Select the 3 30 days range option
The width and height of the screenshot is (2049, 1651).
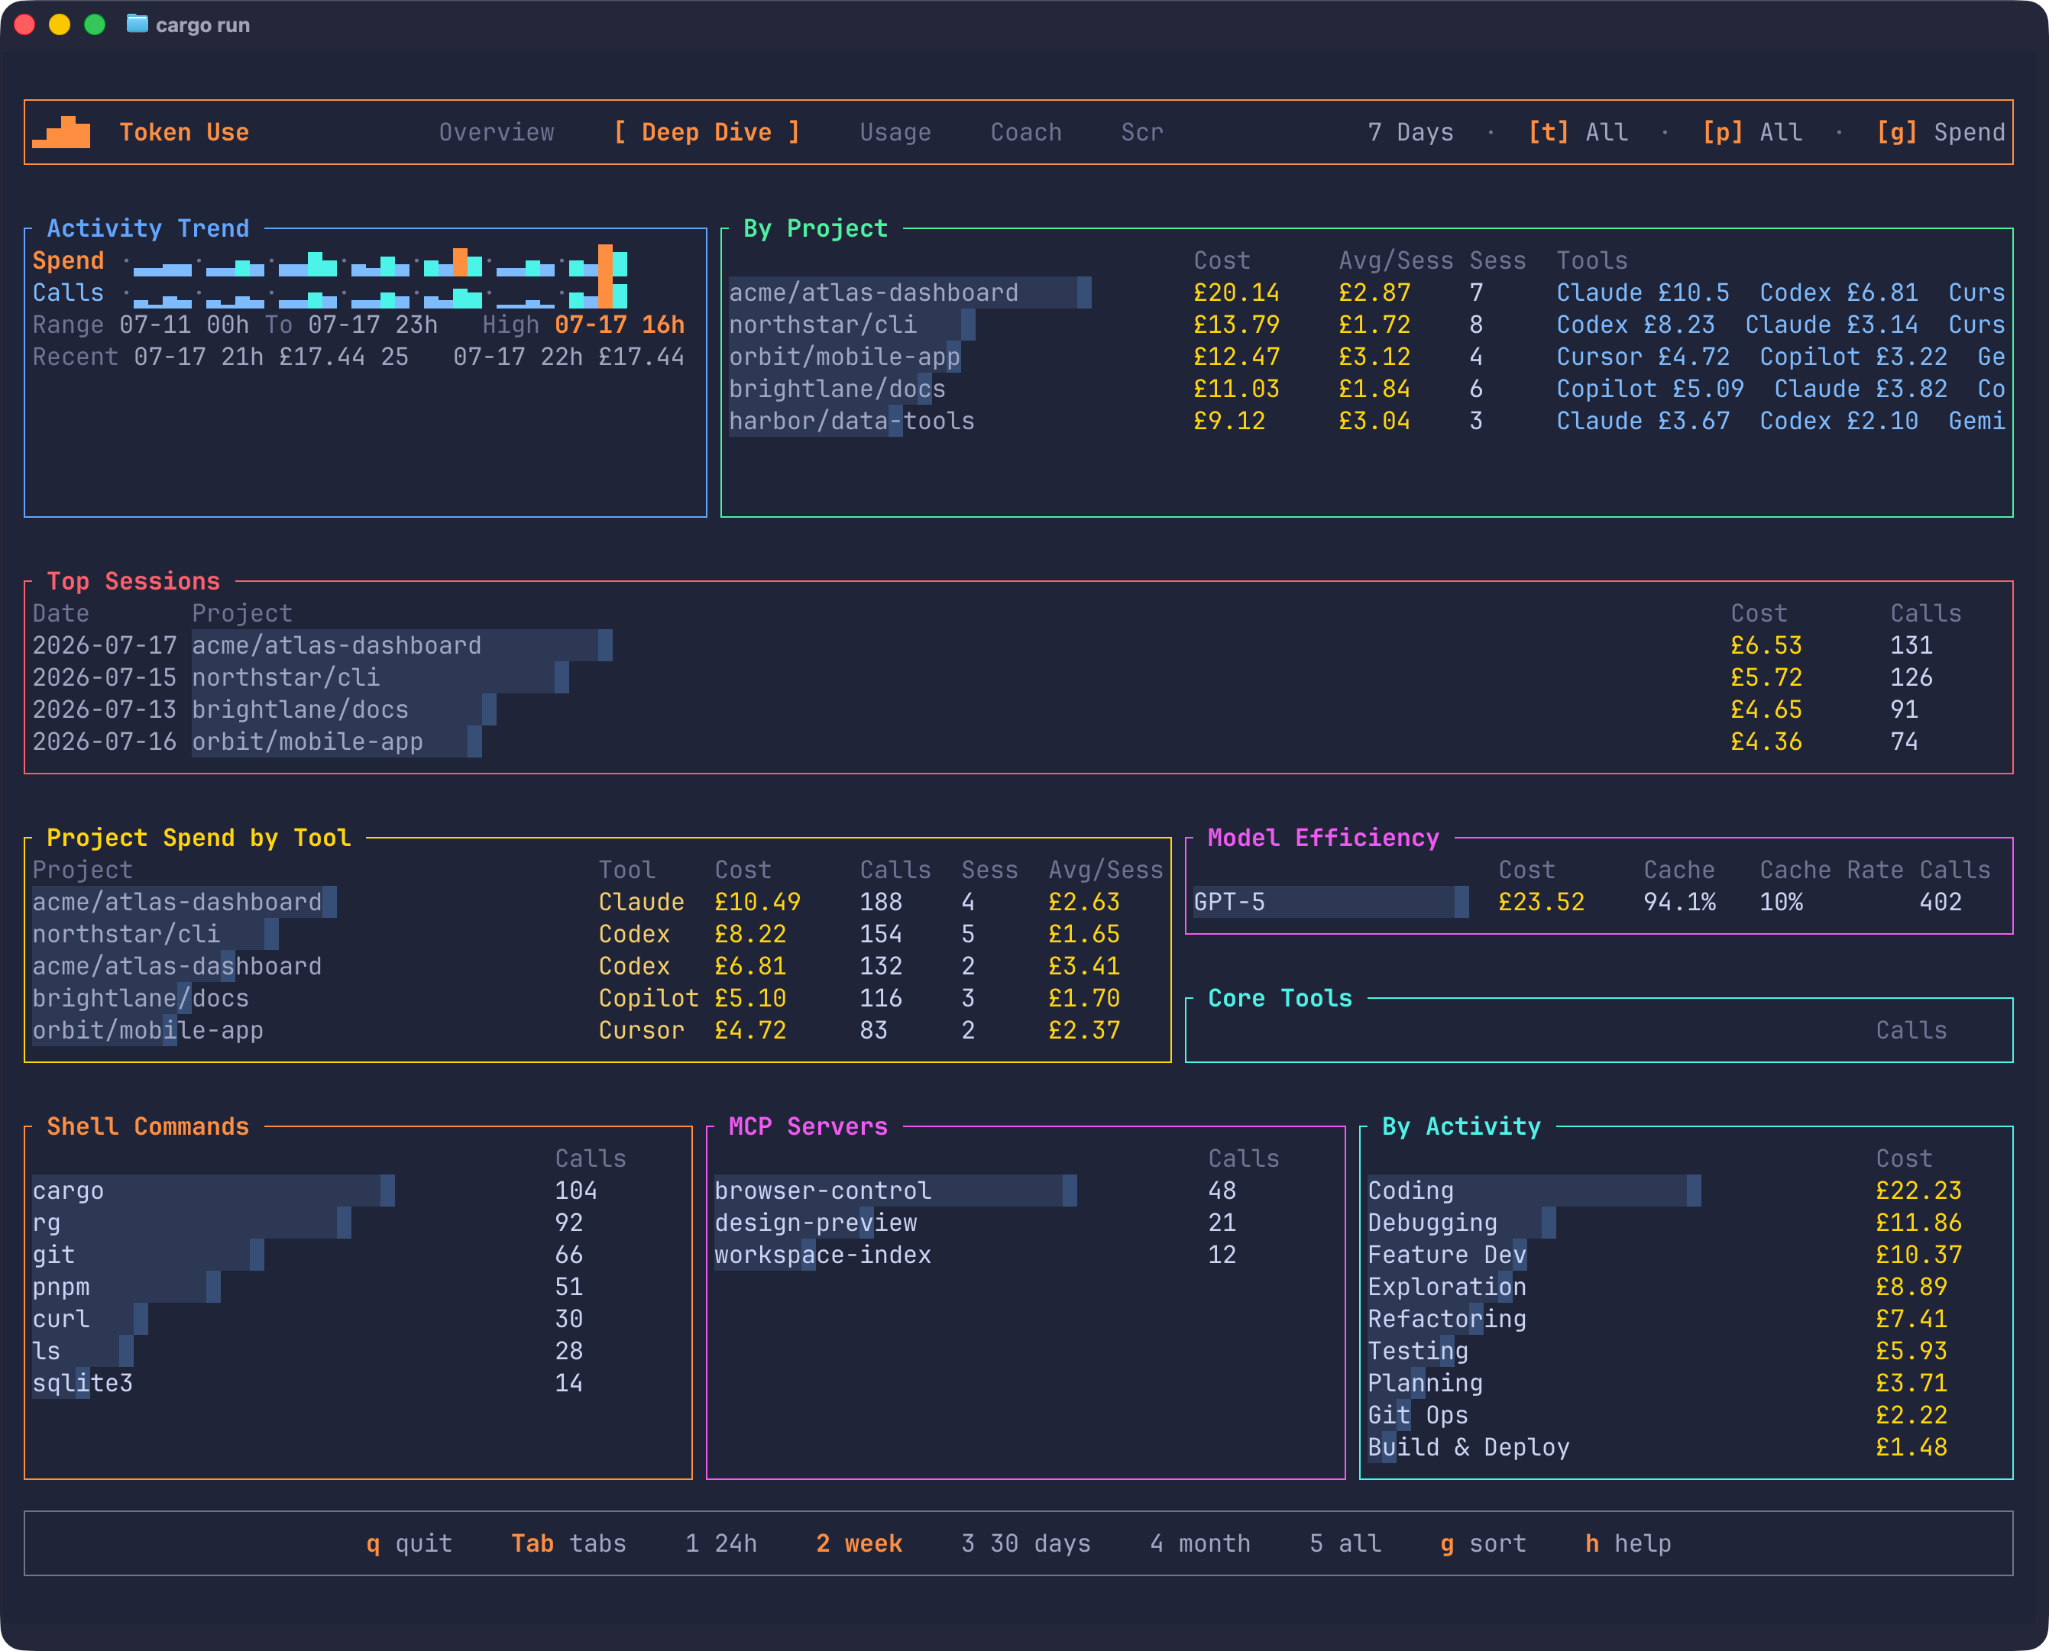(1025, 1543)
